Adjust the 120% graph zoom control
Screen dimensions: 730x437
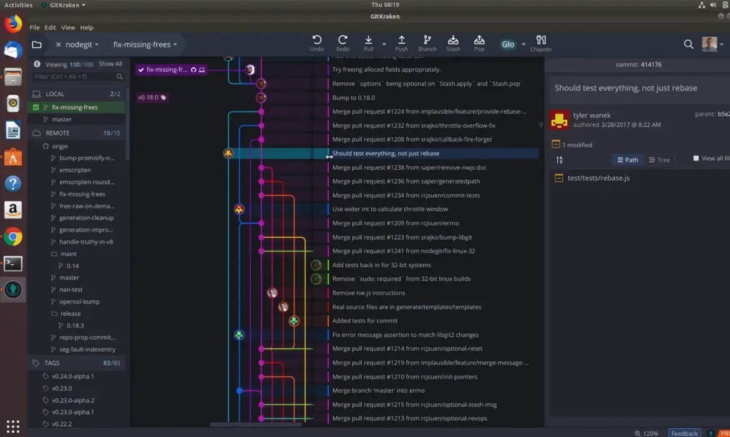click(648, 433)
